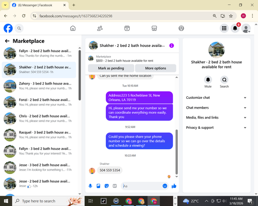The image size is (258, 206).
Task: Go back using Marketplace back arrow
Action: tap(7, 41)
